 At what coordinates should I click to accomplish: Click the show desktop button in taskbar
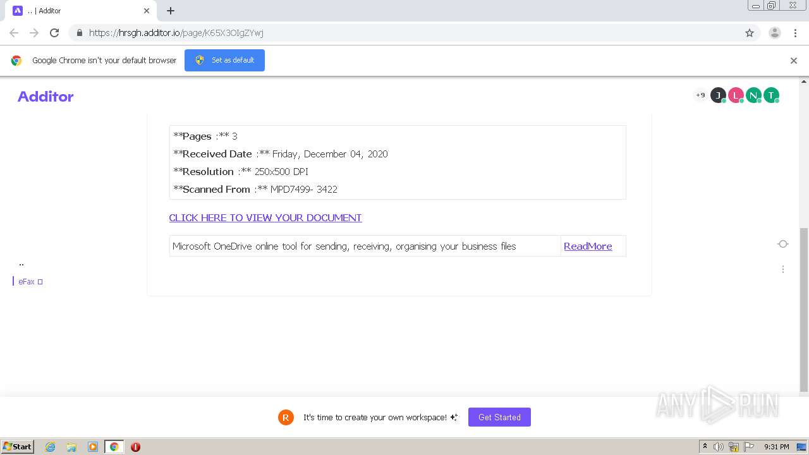pyautogui.click(x=802, y=447)
